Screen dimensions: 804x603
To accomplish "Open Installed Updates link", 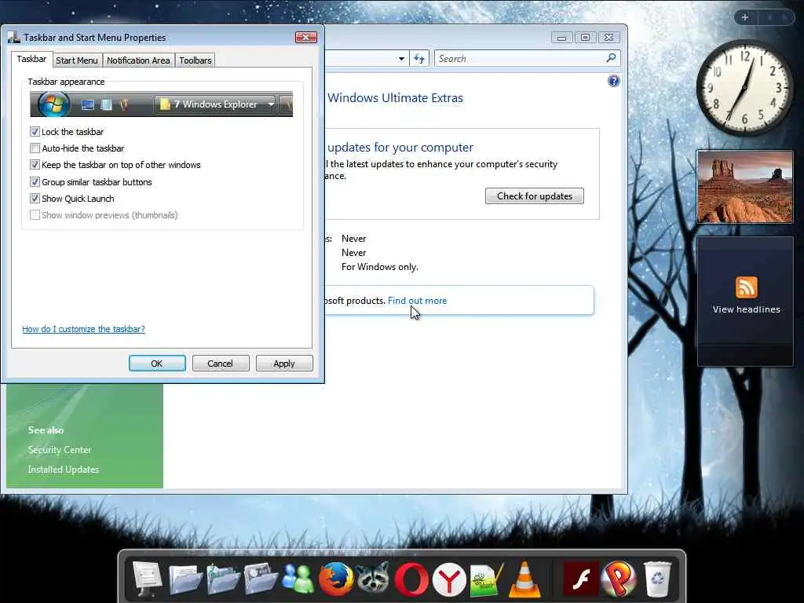I will (64, 470).
